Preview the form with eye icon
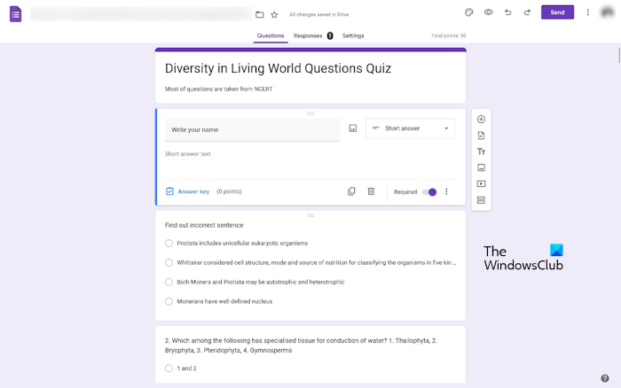Screen dimensions: 621x388 click(488, 12)
